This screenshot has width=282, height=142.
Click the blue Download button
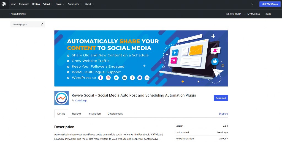tap(221, 98)
